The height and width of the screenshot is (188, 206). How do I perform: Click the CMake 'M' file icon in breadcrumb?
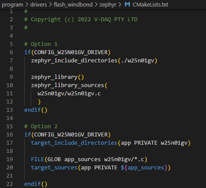(x=127, y=4)
